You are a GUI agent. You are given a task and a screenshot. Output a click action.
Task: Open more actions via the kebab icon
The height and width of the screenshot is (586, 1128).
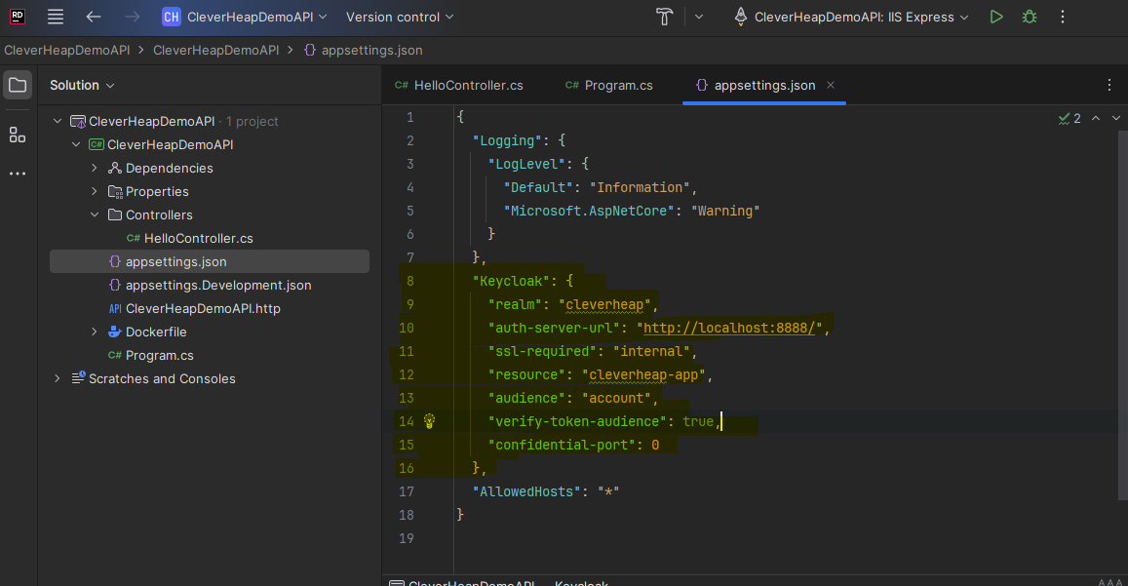(x=1062, y=17)
